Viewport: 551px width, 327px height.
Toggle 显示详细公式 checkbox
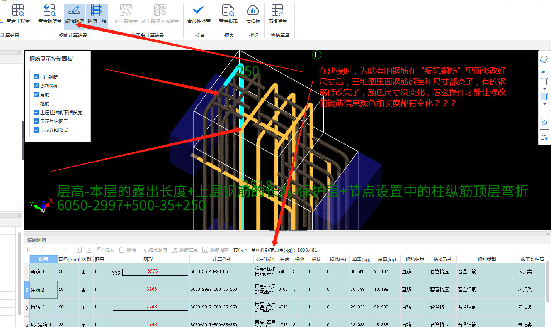coord(36,130)
